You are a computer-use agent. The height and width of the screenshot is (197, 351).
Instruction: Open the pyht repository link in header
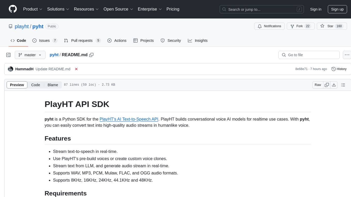tap(38, 26)
